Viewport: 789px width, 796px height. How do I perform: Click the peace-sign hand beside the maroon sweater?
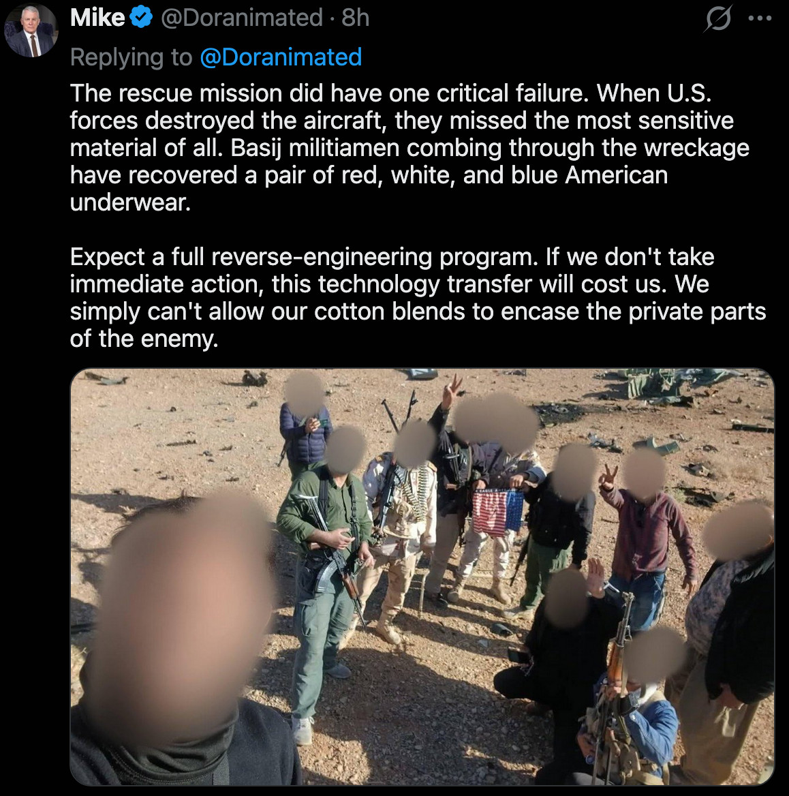pos(608,477)
